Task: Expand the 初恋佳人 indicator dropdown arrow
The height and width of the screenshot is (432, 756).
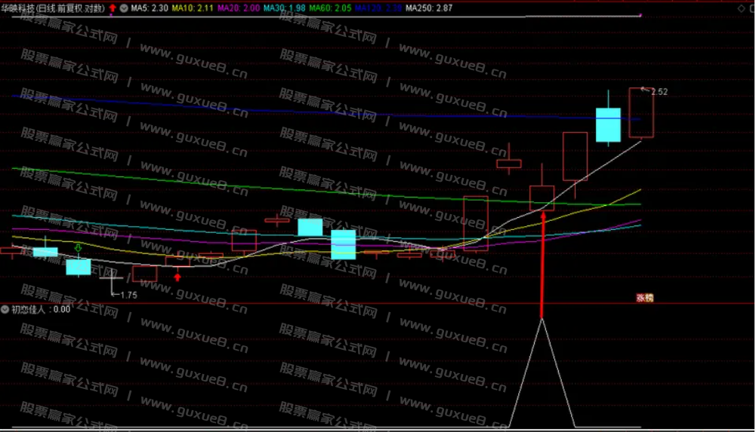Action: point(5,309)
